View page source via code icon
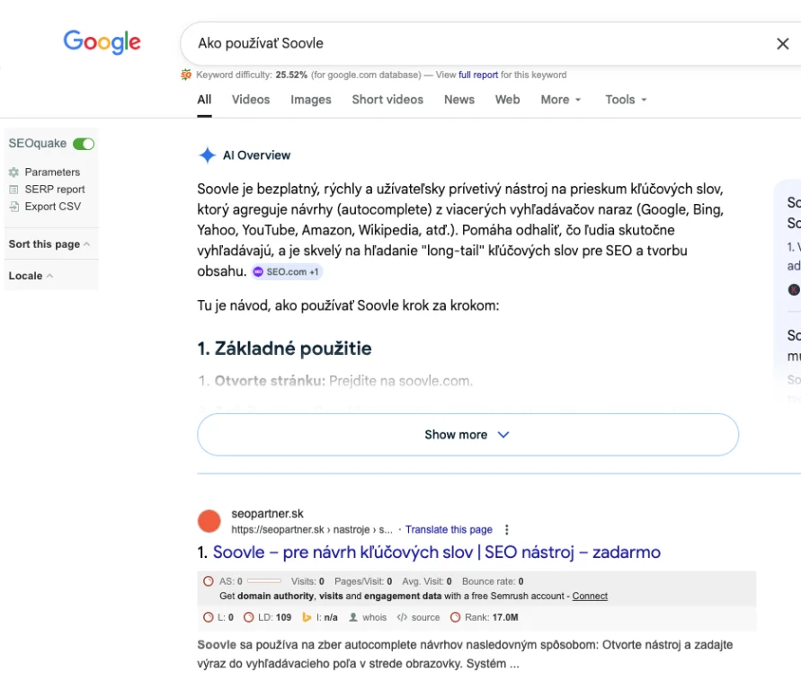Screen dimensions: 801x690 [x=402, y=617]
